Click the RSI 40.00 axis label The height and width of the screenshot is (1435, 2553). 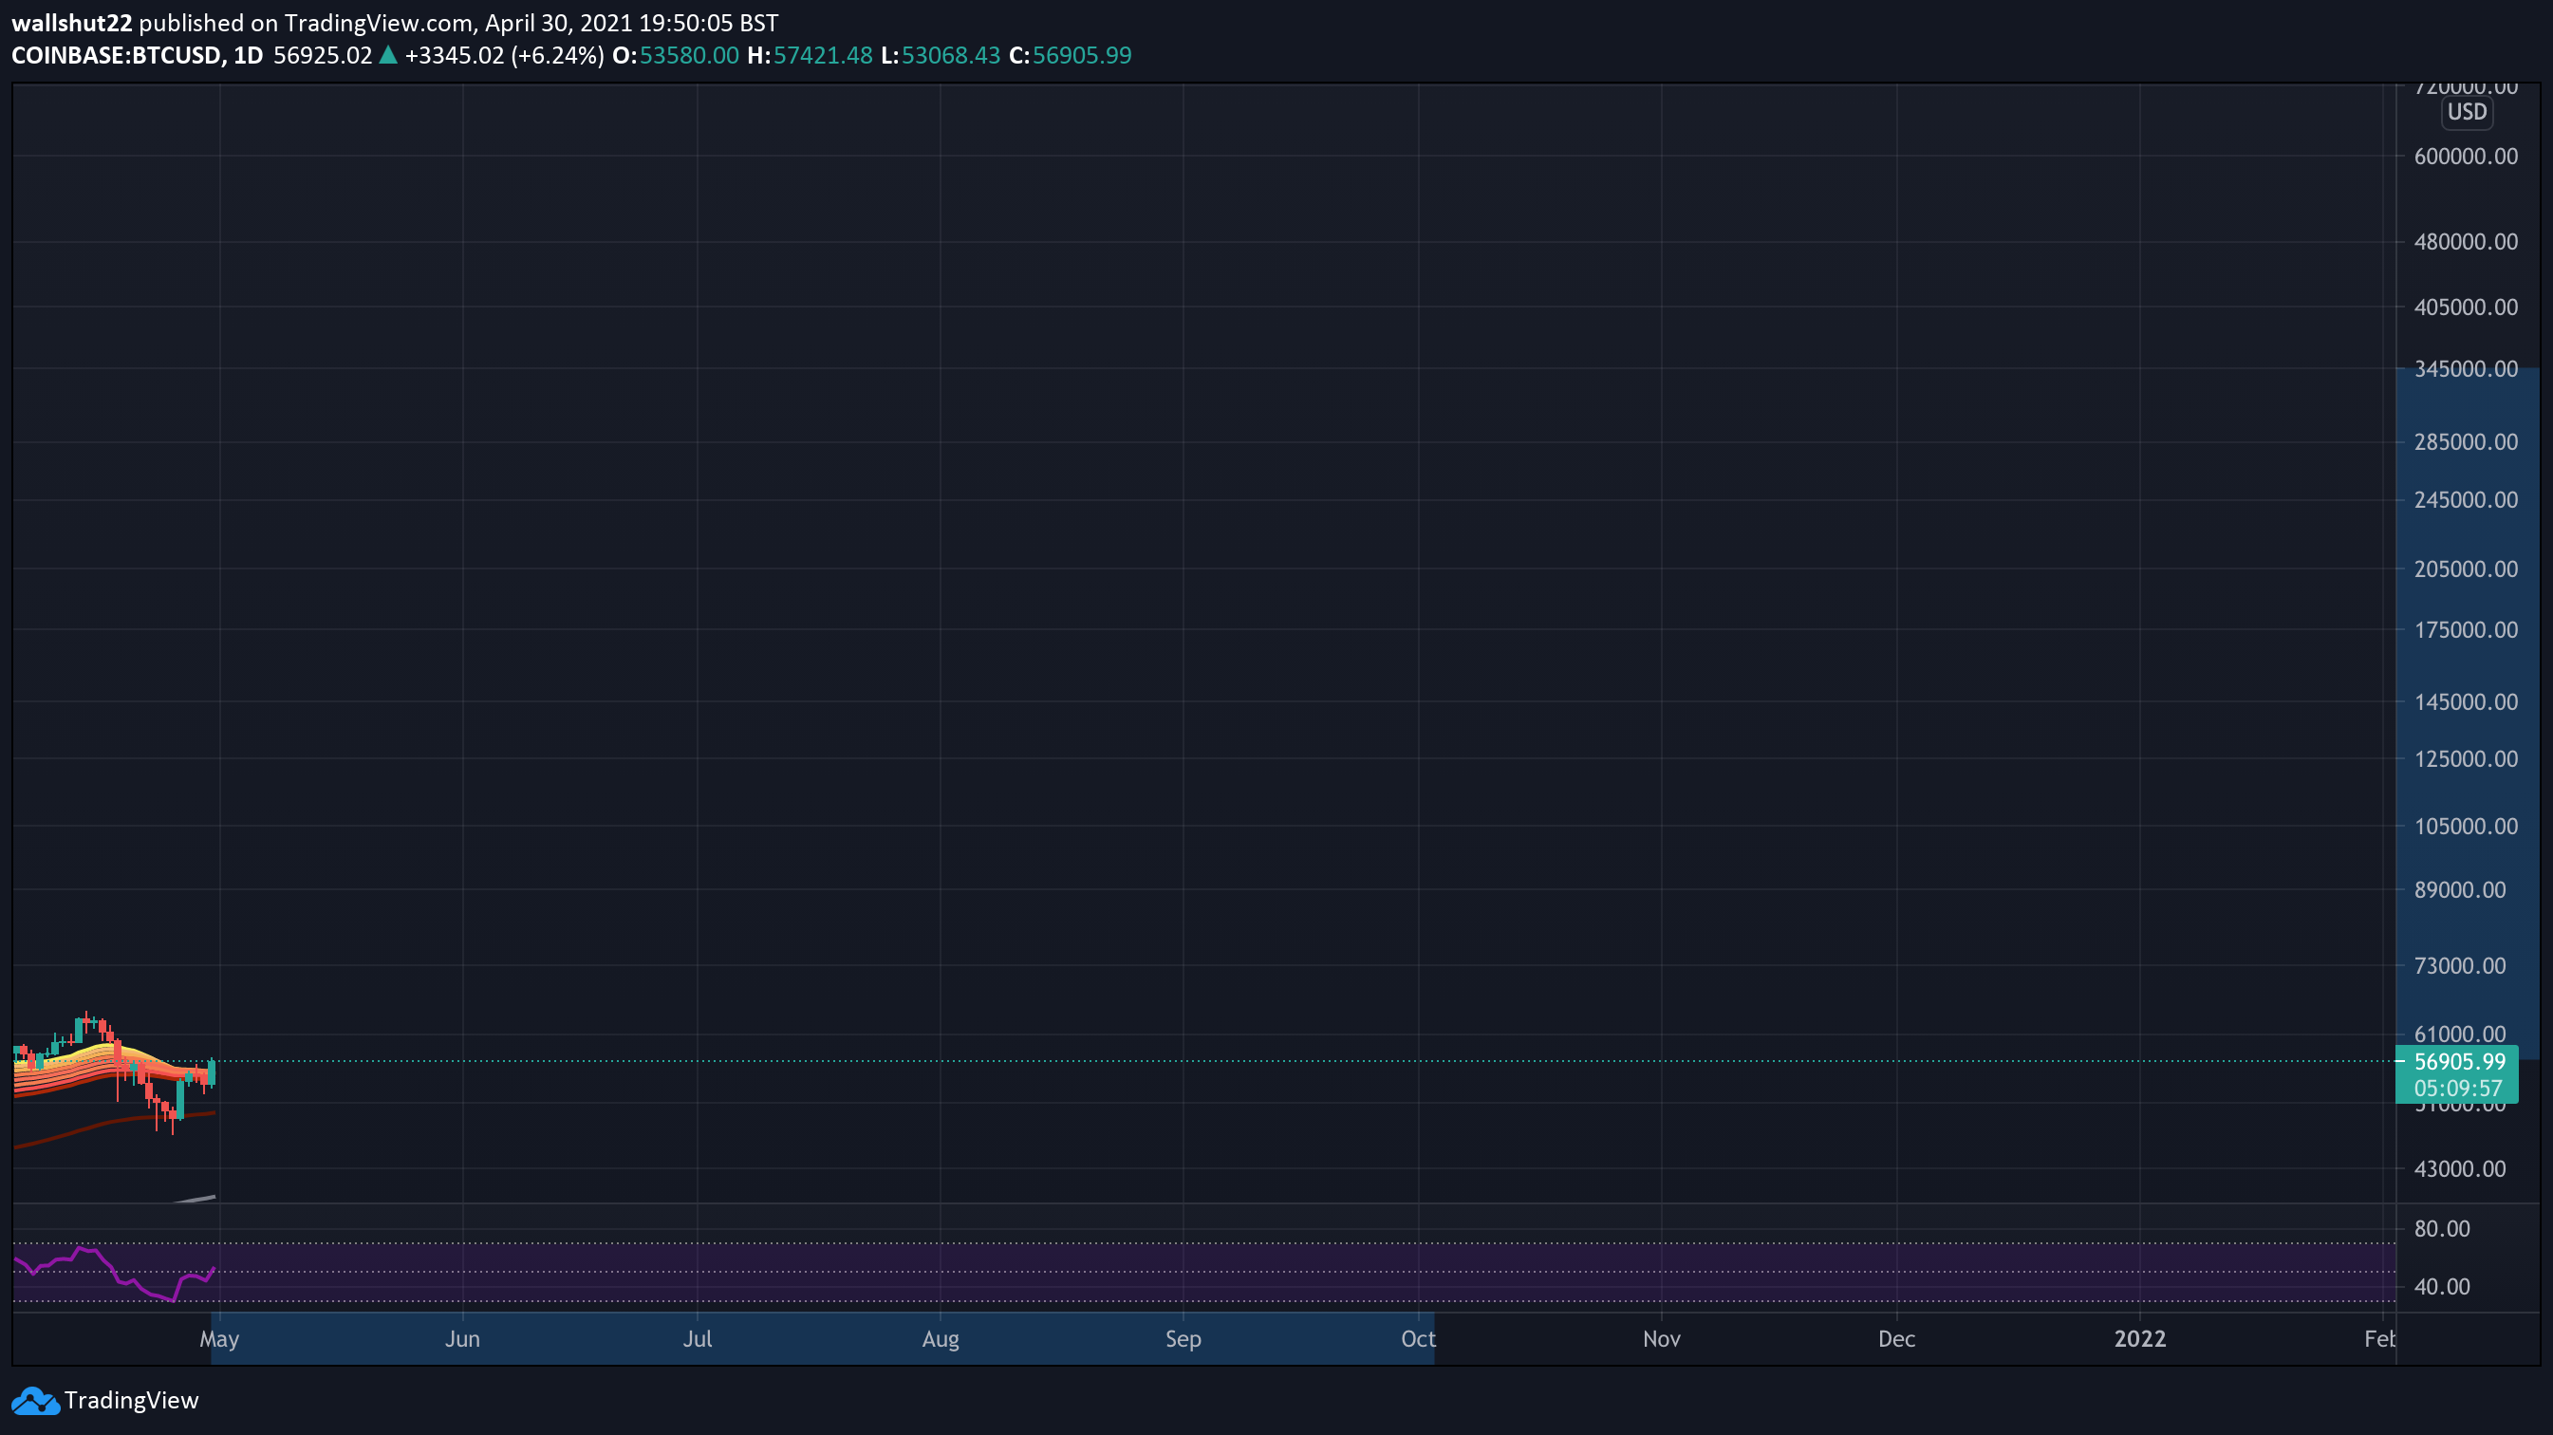tap(2442, 1286)
